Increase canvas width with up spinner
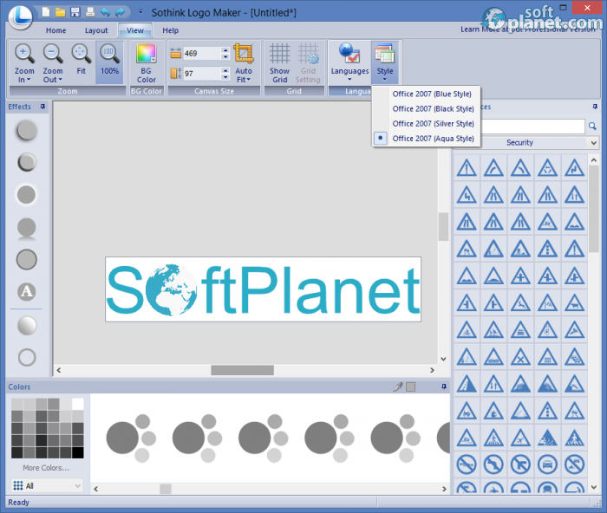The width and height of the screenshot is (607, 513). pyautogui.click(x=225, y=50)
